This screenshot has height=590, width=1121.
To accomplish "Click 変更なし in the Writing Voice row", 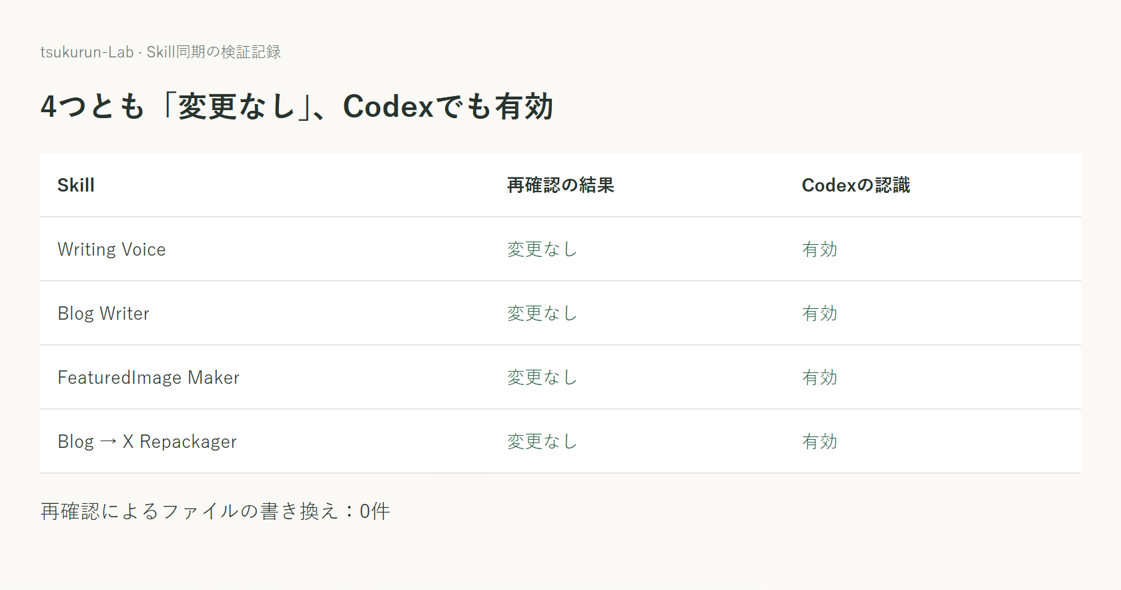I will pos(542,249).
